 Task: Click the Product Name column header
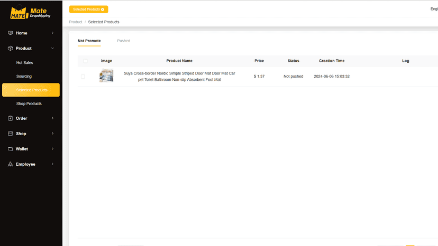point(179,61)
